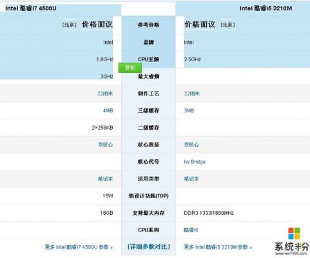Image resolution: width=310 pixels, height=258 pixels.
Task: Select the 2.5GHz frequency value
Action: 192,59
